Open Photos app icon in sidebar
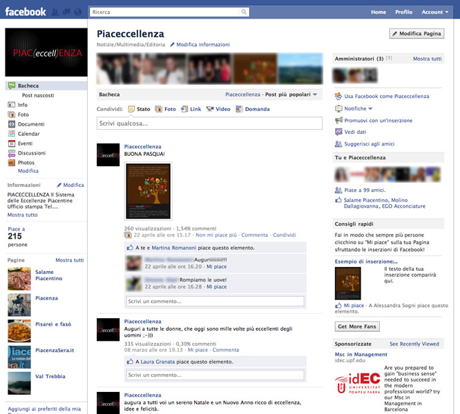Viewport: 460px width, 414px height. 12,162
